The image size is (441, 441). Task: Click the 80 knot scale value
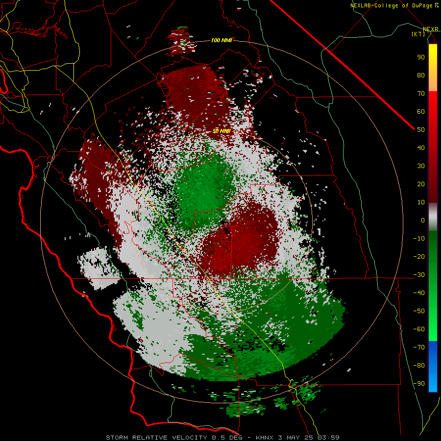pos(421,75)
